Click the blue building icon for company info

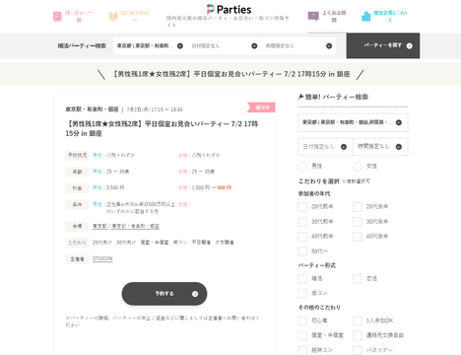tap(365, 17)
